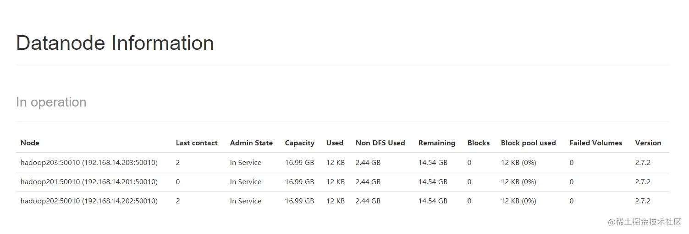Select the hadoop203:50010 node entry
The image size is (689, 234).
[x=89, y=163]
